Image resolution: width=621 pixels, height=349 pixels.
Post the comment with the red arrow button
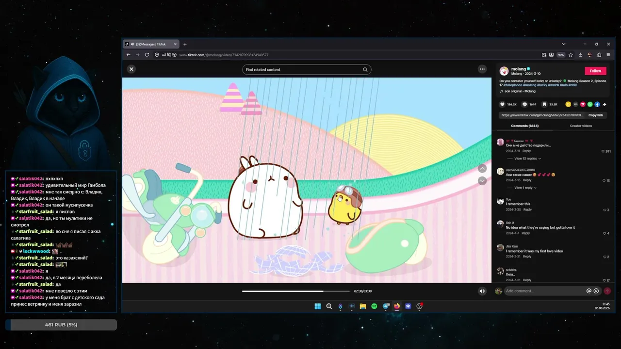(607, 291)
